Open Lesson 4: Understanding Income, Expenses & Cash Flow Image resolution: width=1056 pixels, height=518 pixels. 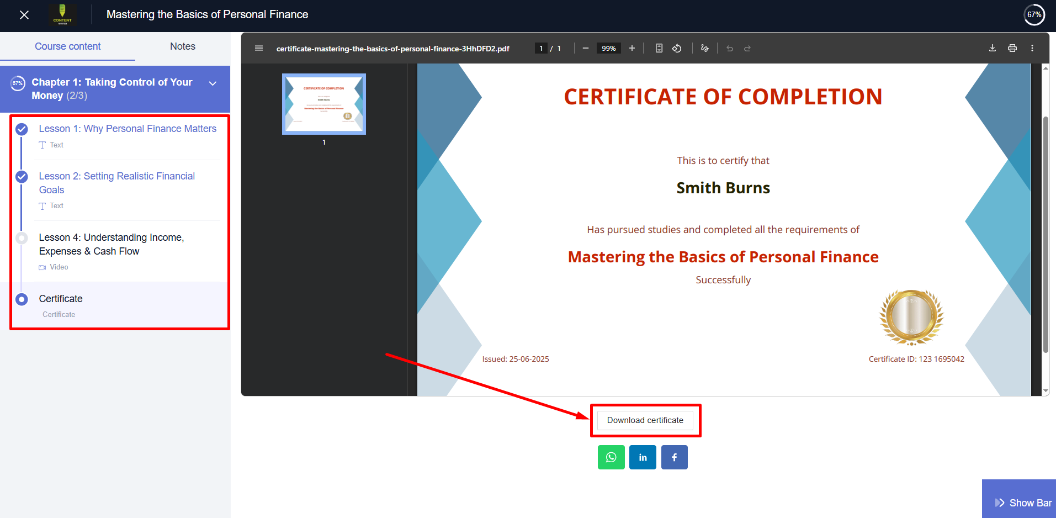tap(112, 244)
